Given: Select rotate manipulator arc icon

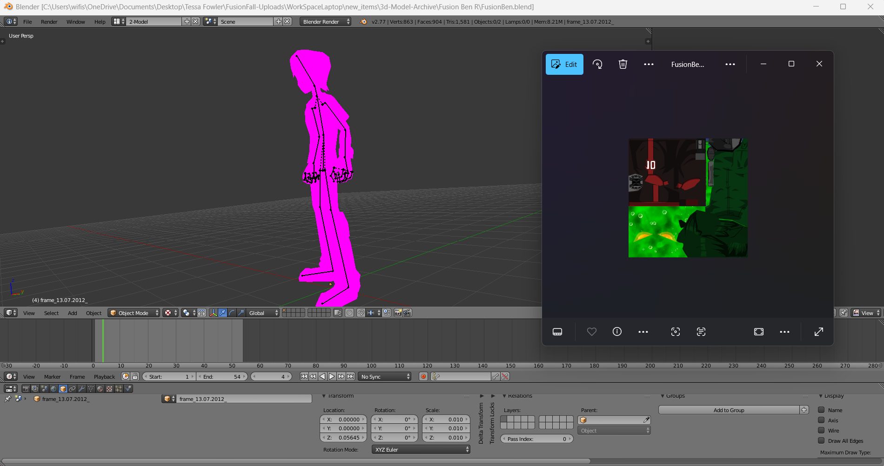Looking at the screenshot, I should [x=232, y=313].
